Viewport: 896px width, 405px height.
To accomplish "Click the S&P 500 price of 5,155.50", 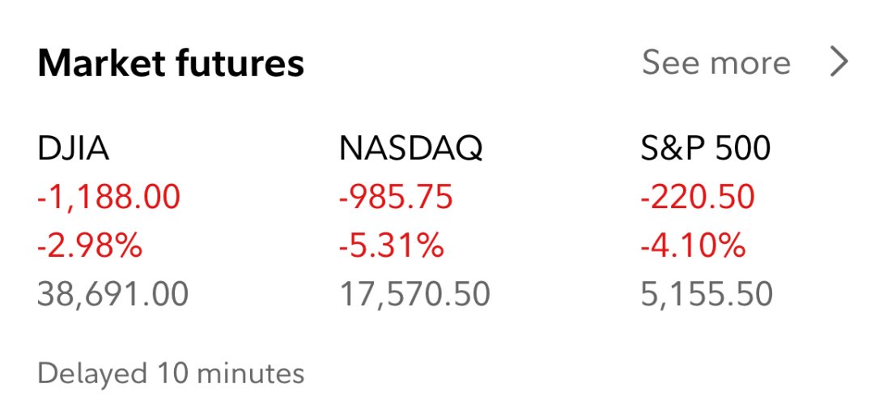I will pos(707,295).
